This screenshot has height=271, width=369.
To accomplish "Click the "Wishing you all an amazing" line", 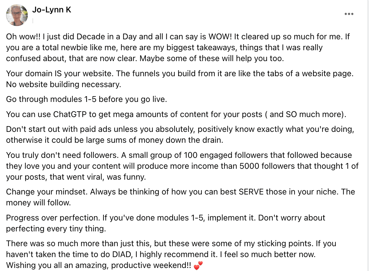I will (99, 265).
